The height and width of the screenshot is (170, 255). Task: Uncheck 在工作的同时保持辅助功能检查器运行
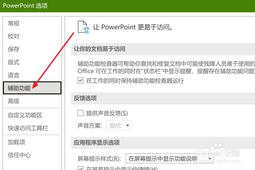tap(80, 80)
